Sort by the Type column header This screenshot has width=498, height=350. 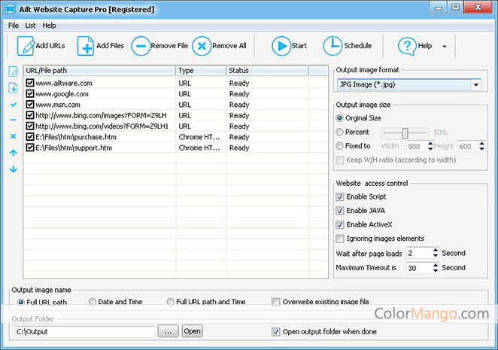tap(201, 71)
